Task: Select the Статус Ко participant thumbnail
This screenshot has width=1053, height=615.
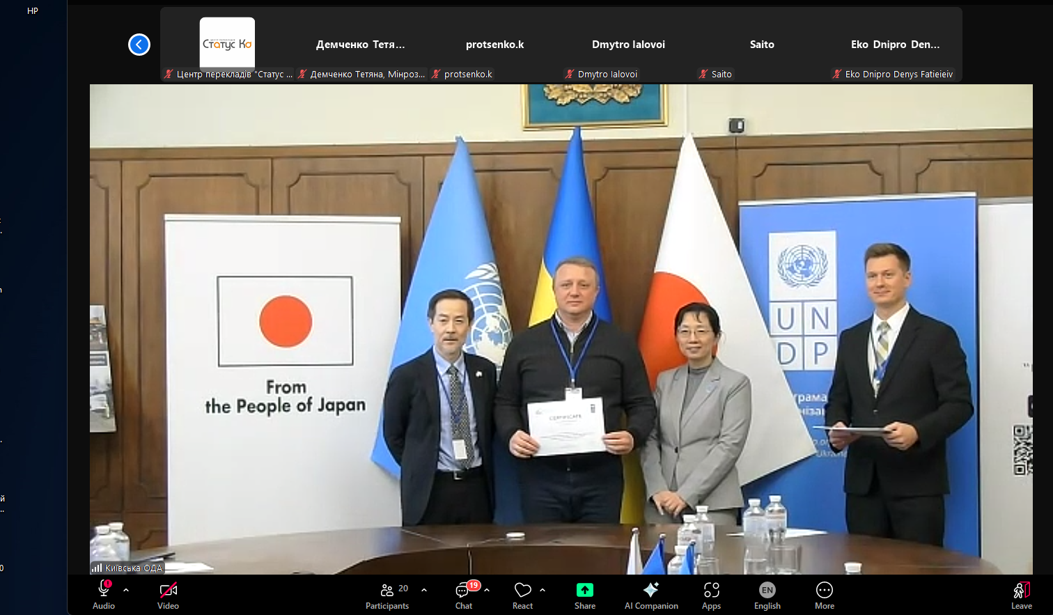Action: click(227, 44)
